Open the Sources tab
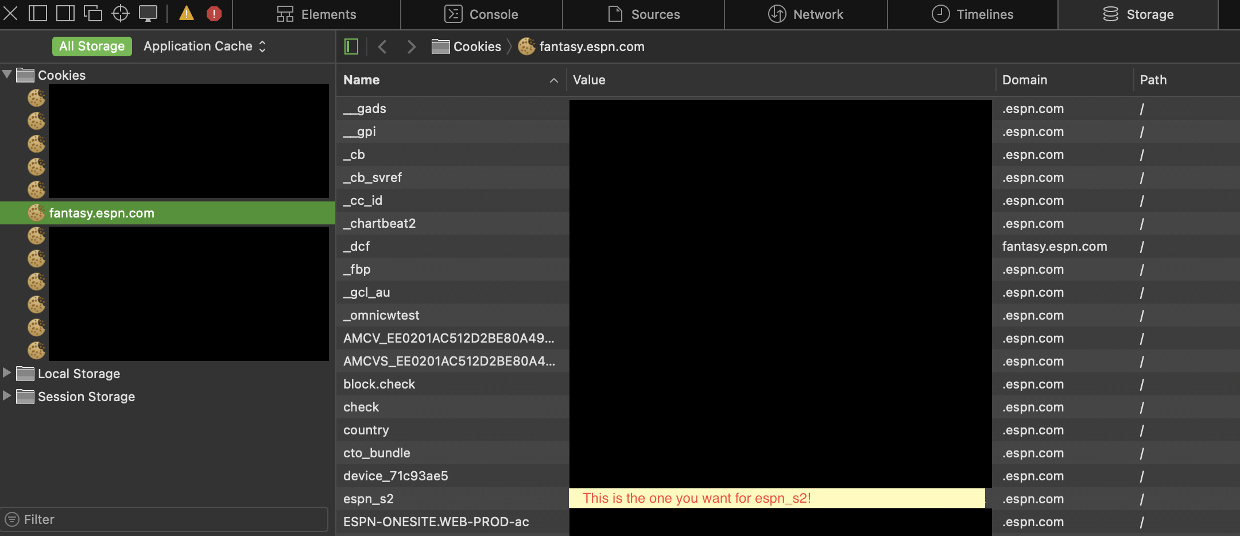 (x=644, y=14)
